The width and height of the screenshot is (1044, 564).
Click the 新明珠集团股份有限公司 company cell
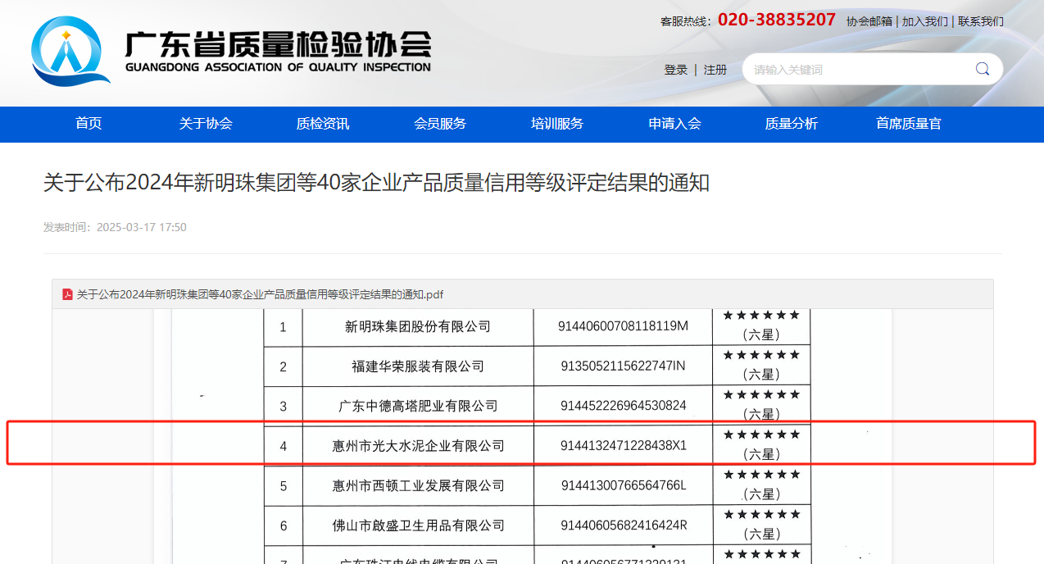pyautogui.click(x=418, y=326)
